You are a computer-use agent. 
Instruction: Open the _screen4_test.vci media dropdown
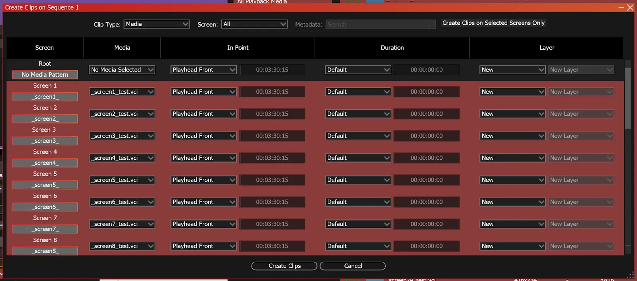122,158
